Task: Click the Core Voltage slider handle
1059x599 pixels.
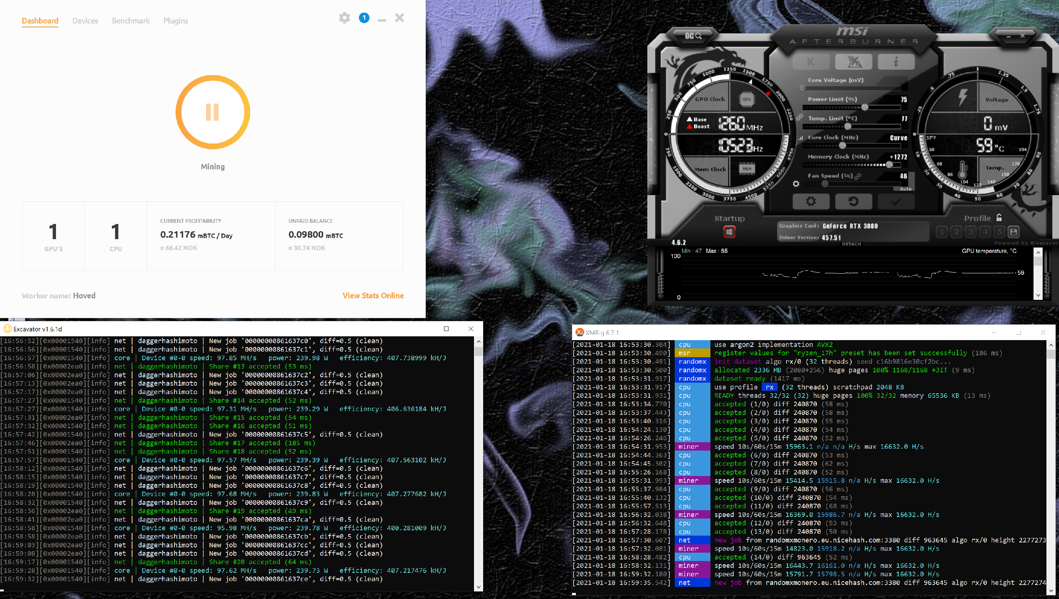Action: pyautogui.click(x=803, y=88)
